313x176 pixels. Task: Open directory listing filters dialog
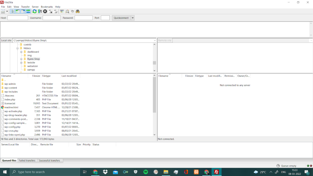pyautogui.click(x=62, y=11)
